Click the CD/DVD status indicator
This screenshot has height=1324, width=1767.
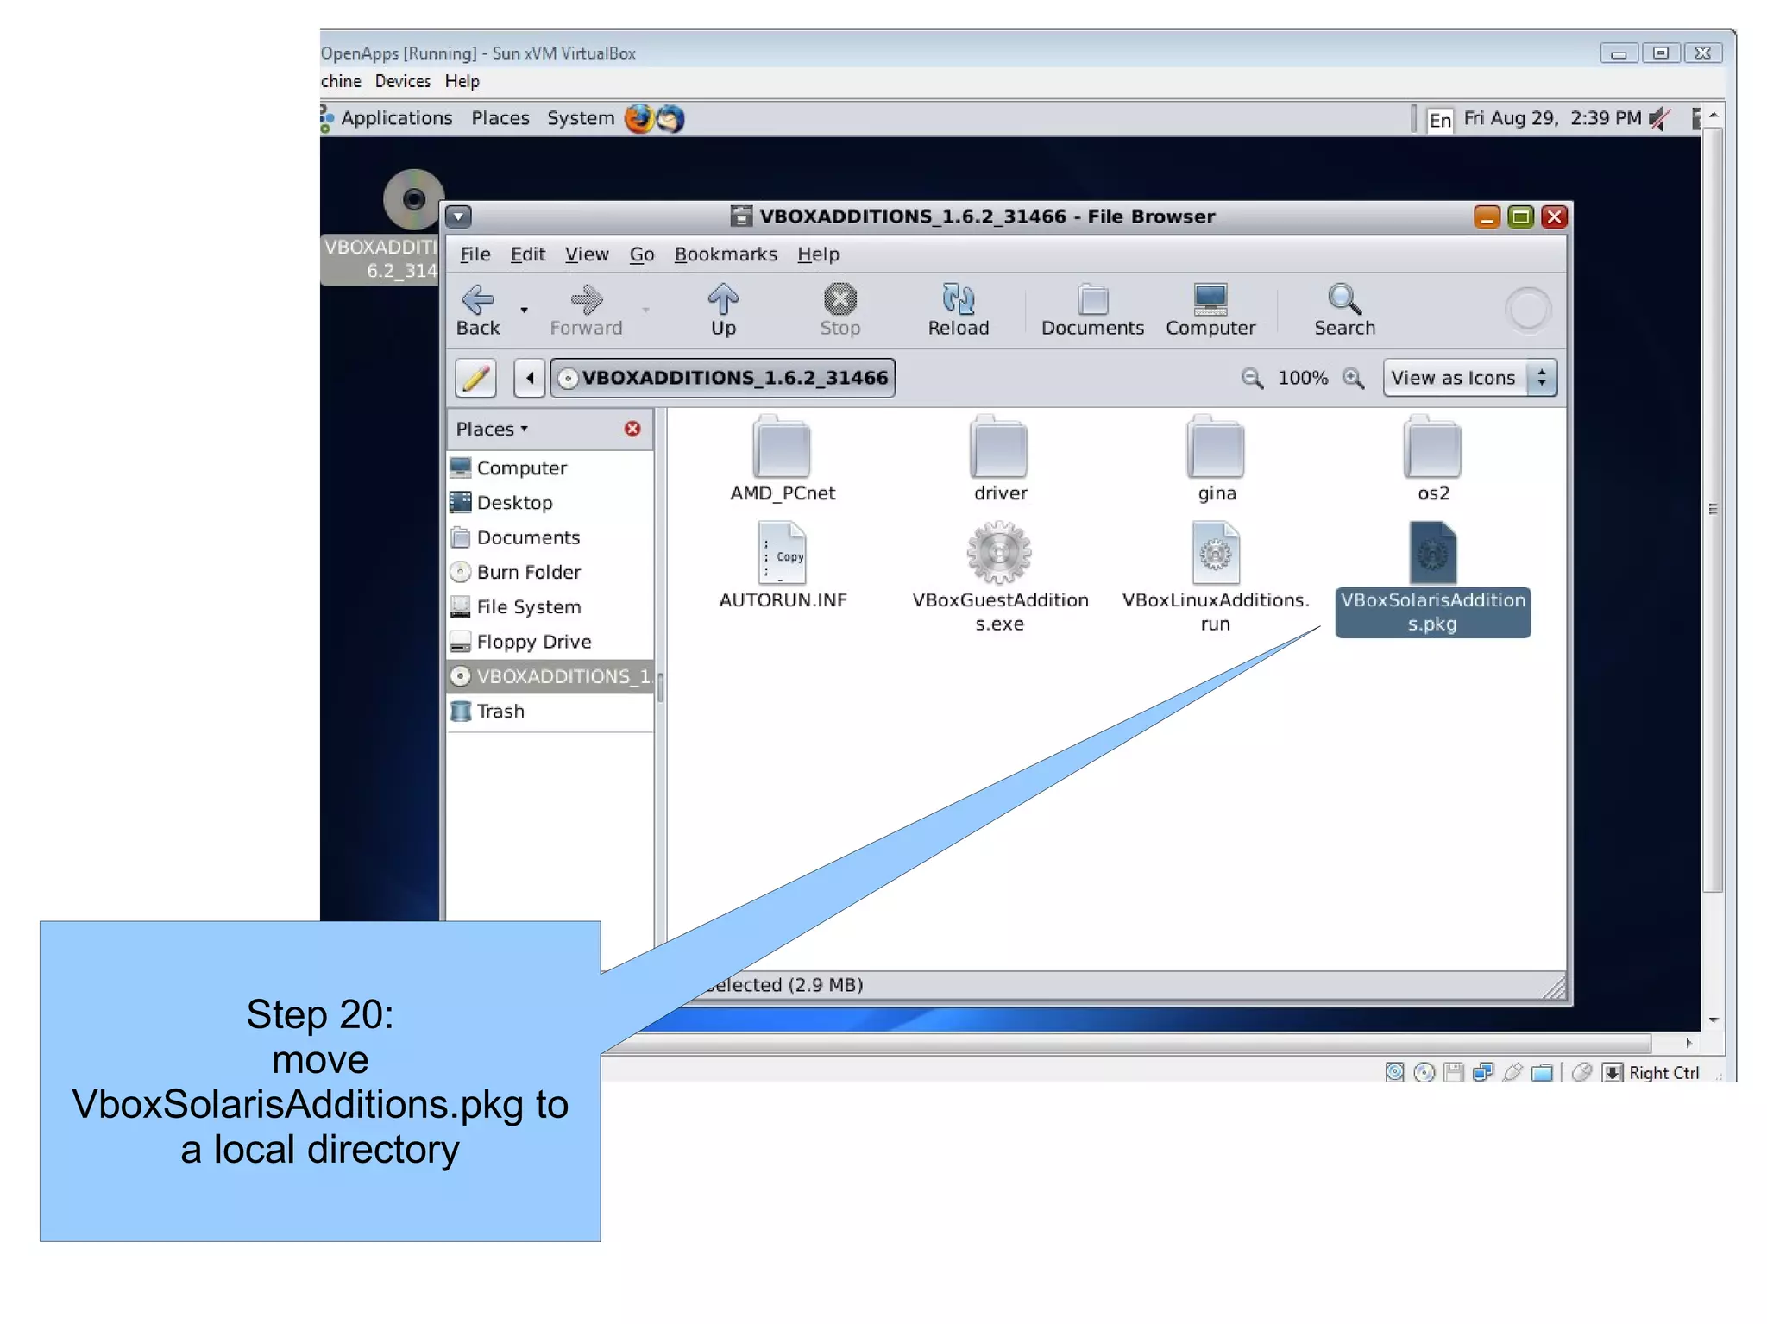pyautogui.click(x=1424, y=1072)
